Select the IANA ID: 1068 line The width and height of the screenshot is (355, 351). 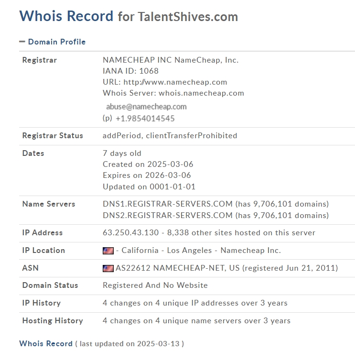click(x=130, y=71)
